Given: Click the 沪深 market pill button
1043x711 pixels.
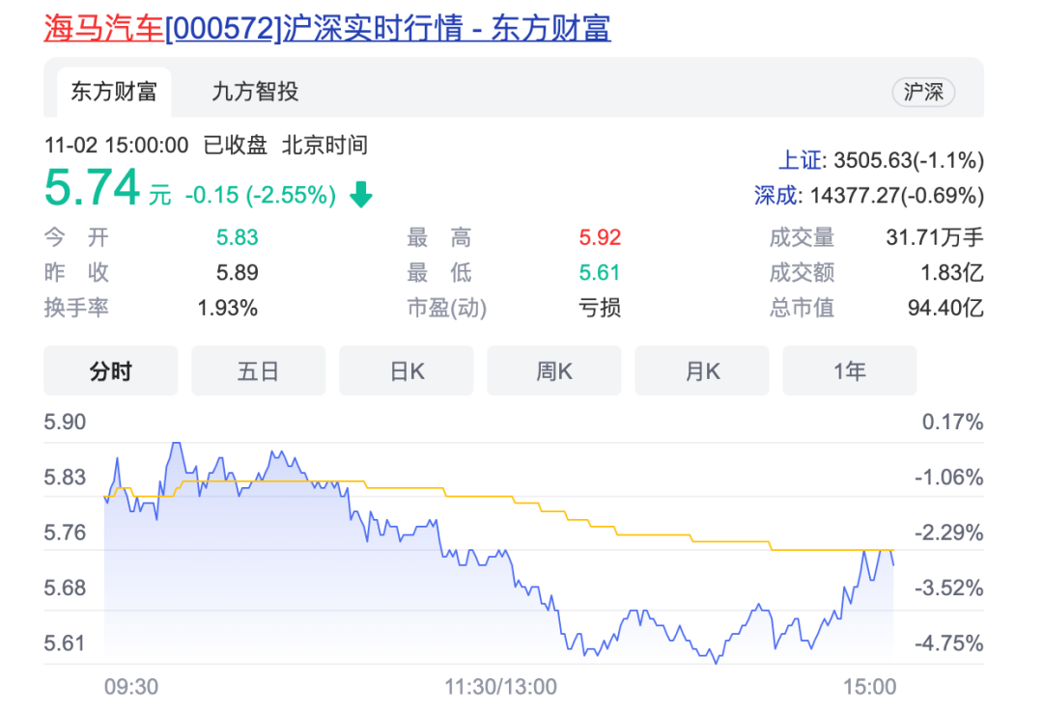Looking at the screenshot, I should pyautogui.click(x=923, y=92).
